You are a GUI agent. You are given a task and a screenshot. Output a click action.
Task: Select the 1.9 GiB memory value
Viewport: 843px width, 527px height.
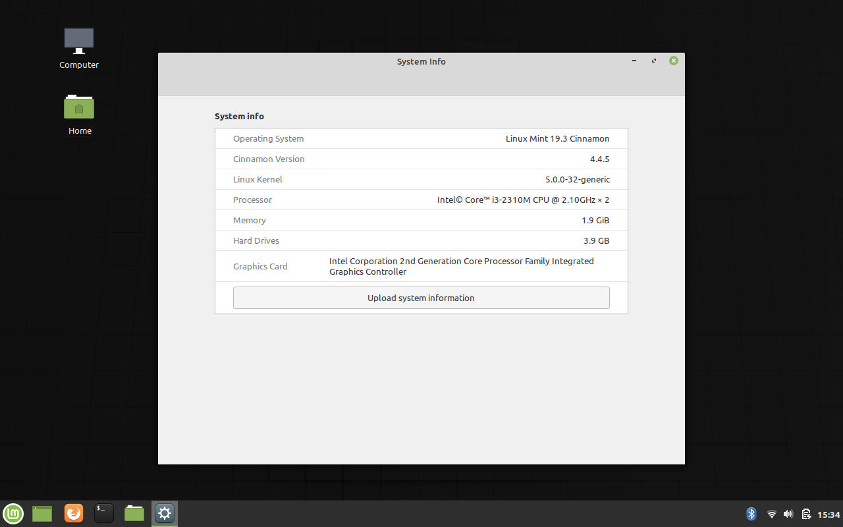click(595, 220)
